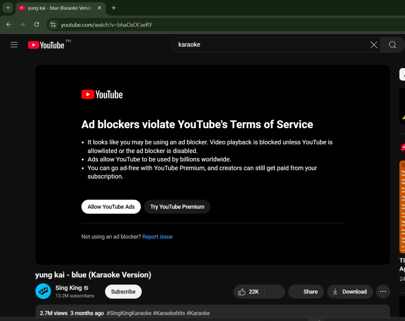Image resolution: width=405 pixels, height=321 pixels.
Task: Click the verified badge beside Sing King
Action: tap(86, 288)
